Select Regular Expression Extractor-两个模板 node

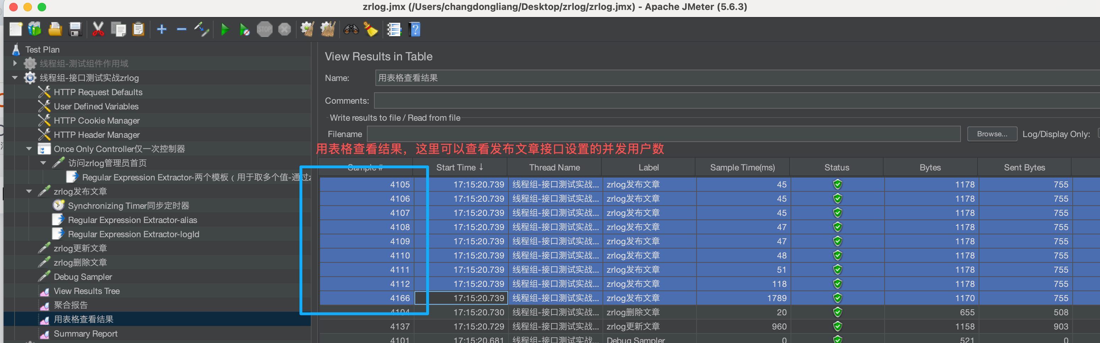click(197, 177)
